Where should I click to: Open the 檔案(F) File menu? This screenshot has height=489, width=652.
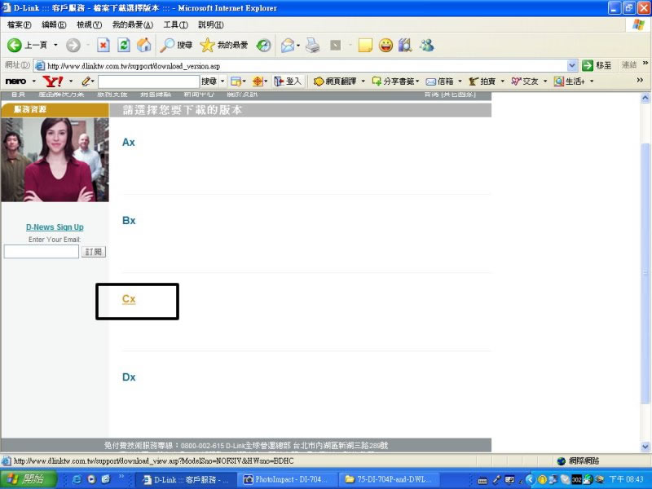pos(19,25)
